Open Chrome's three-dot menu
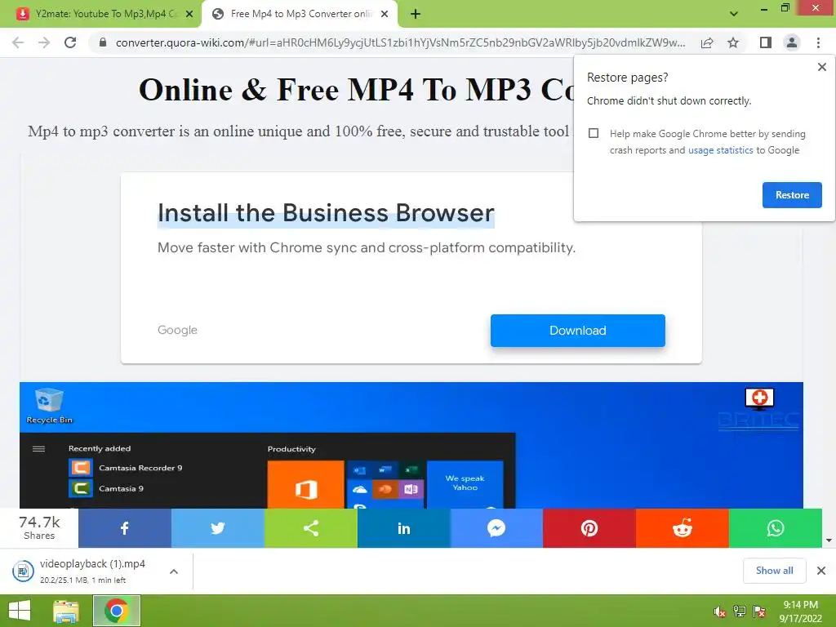836x627 pixels. click(x=818, y=42)
